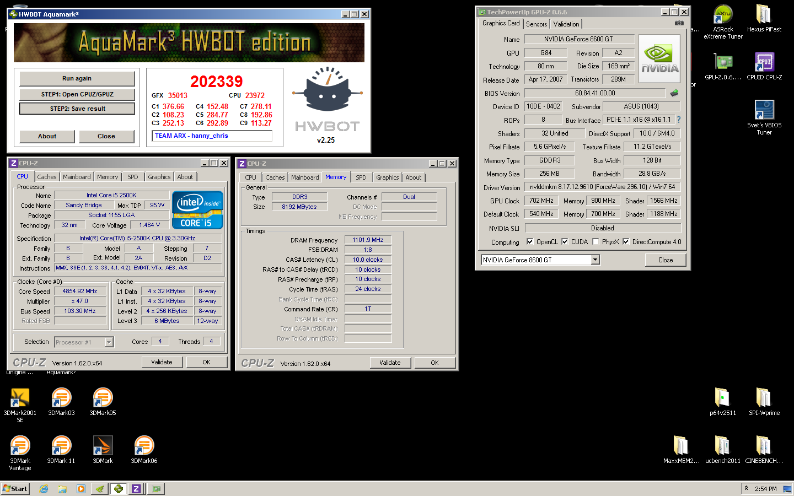Switch to the CPU-Z taskbar button
This screenshot has width=794, height=496.
pos(136,488)
